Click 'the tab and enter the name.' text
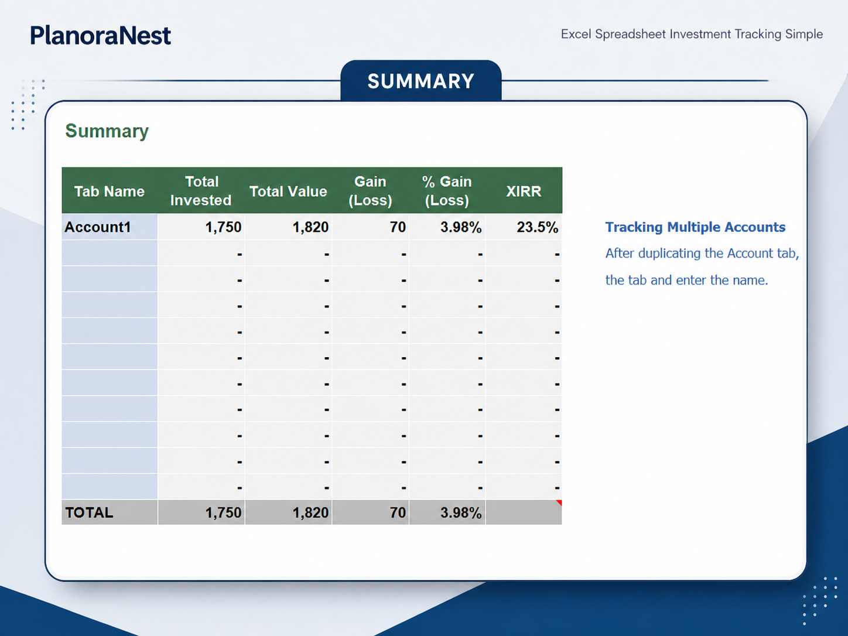 click(686, 280)
